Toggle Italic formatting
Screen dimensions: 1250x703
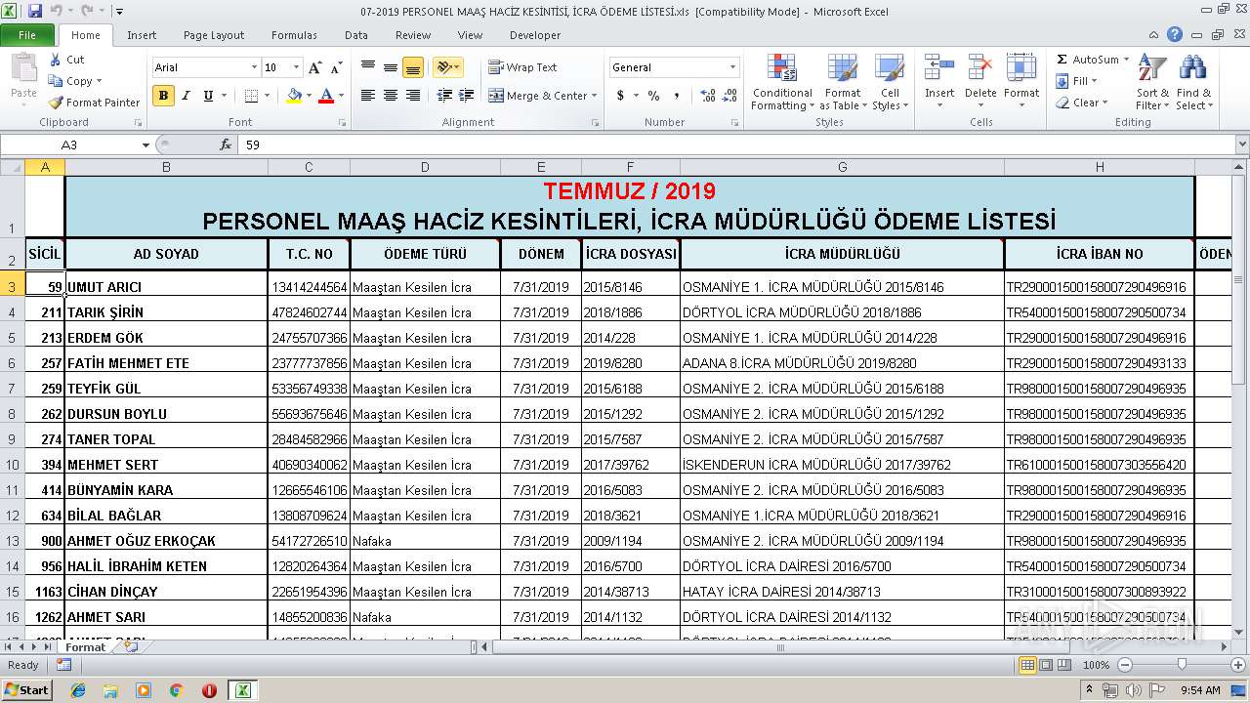point(186,96)
